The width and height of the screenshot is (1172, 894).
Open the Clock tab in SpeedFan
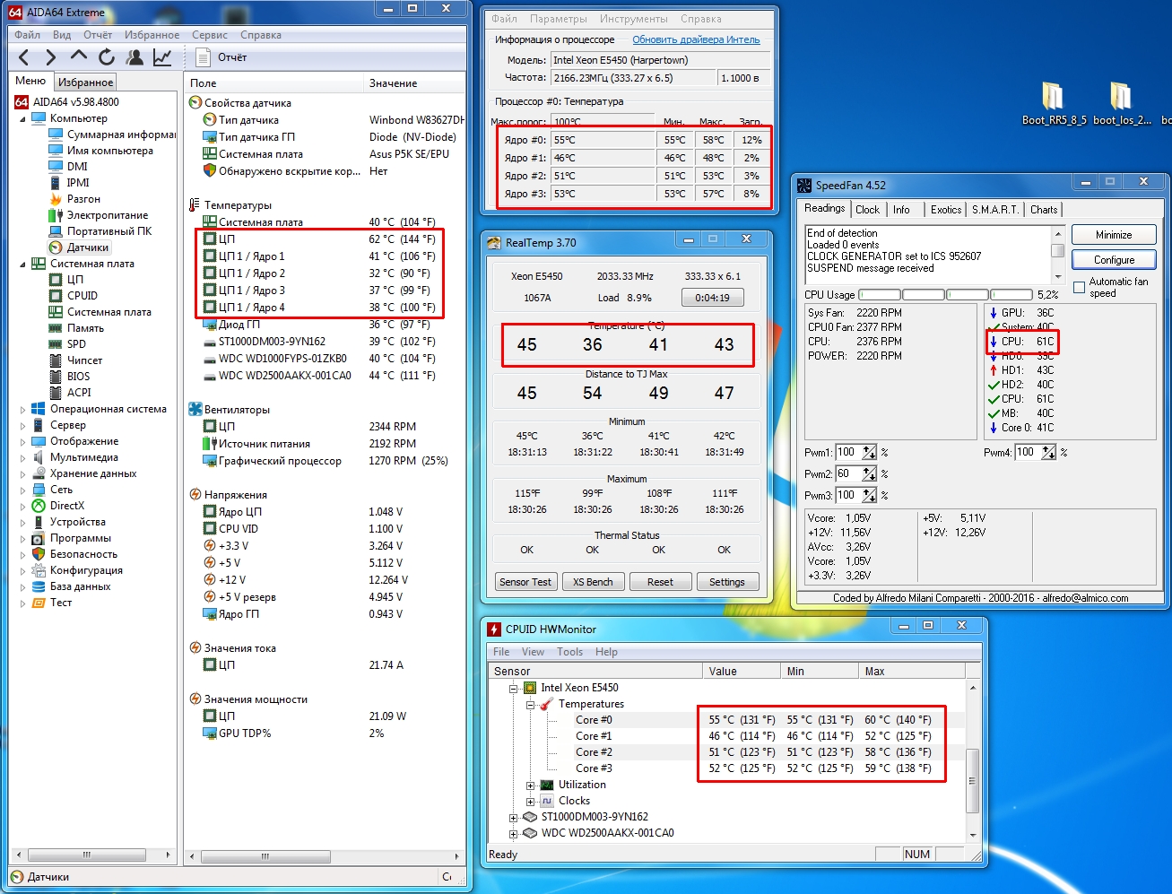867,210
